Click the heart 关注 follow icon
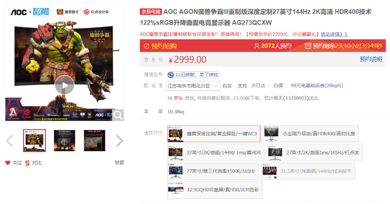Screen dimensions: 390x204 [7, 162]
